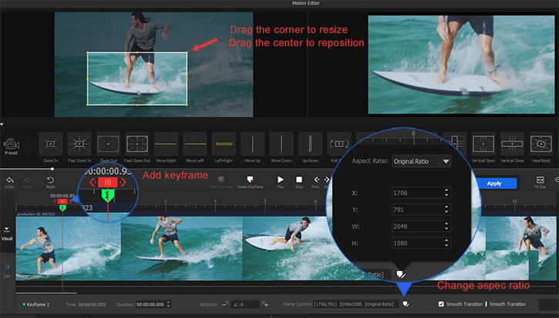Pick the Move Right preset
The width and height of the screenshot is (559, 318).
pos(167,144)
